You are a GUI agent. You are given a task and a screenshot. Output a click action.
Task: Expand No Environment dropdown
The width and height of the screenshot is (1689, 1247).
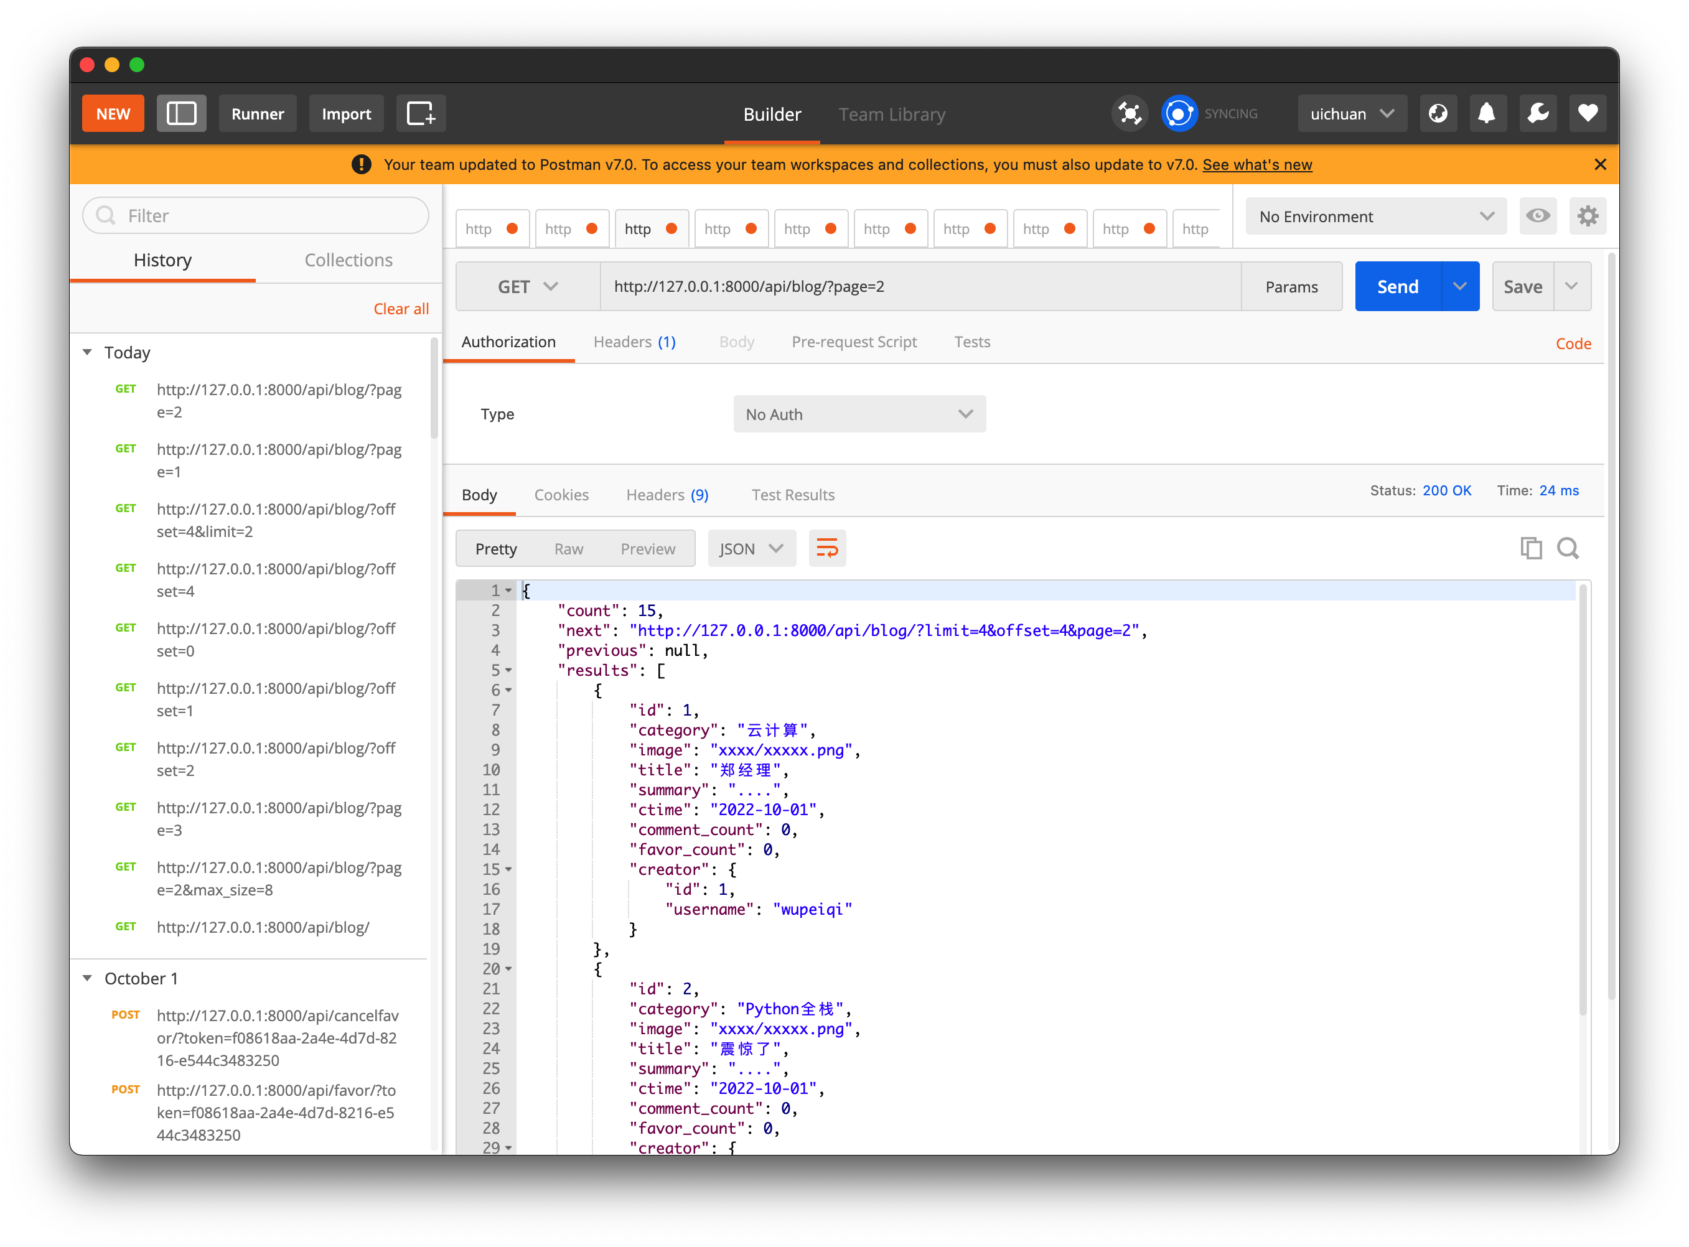1376,217
